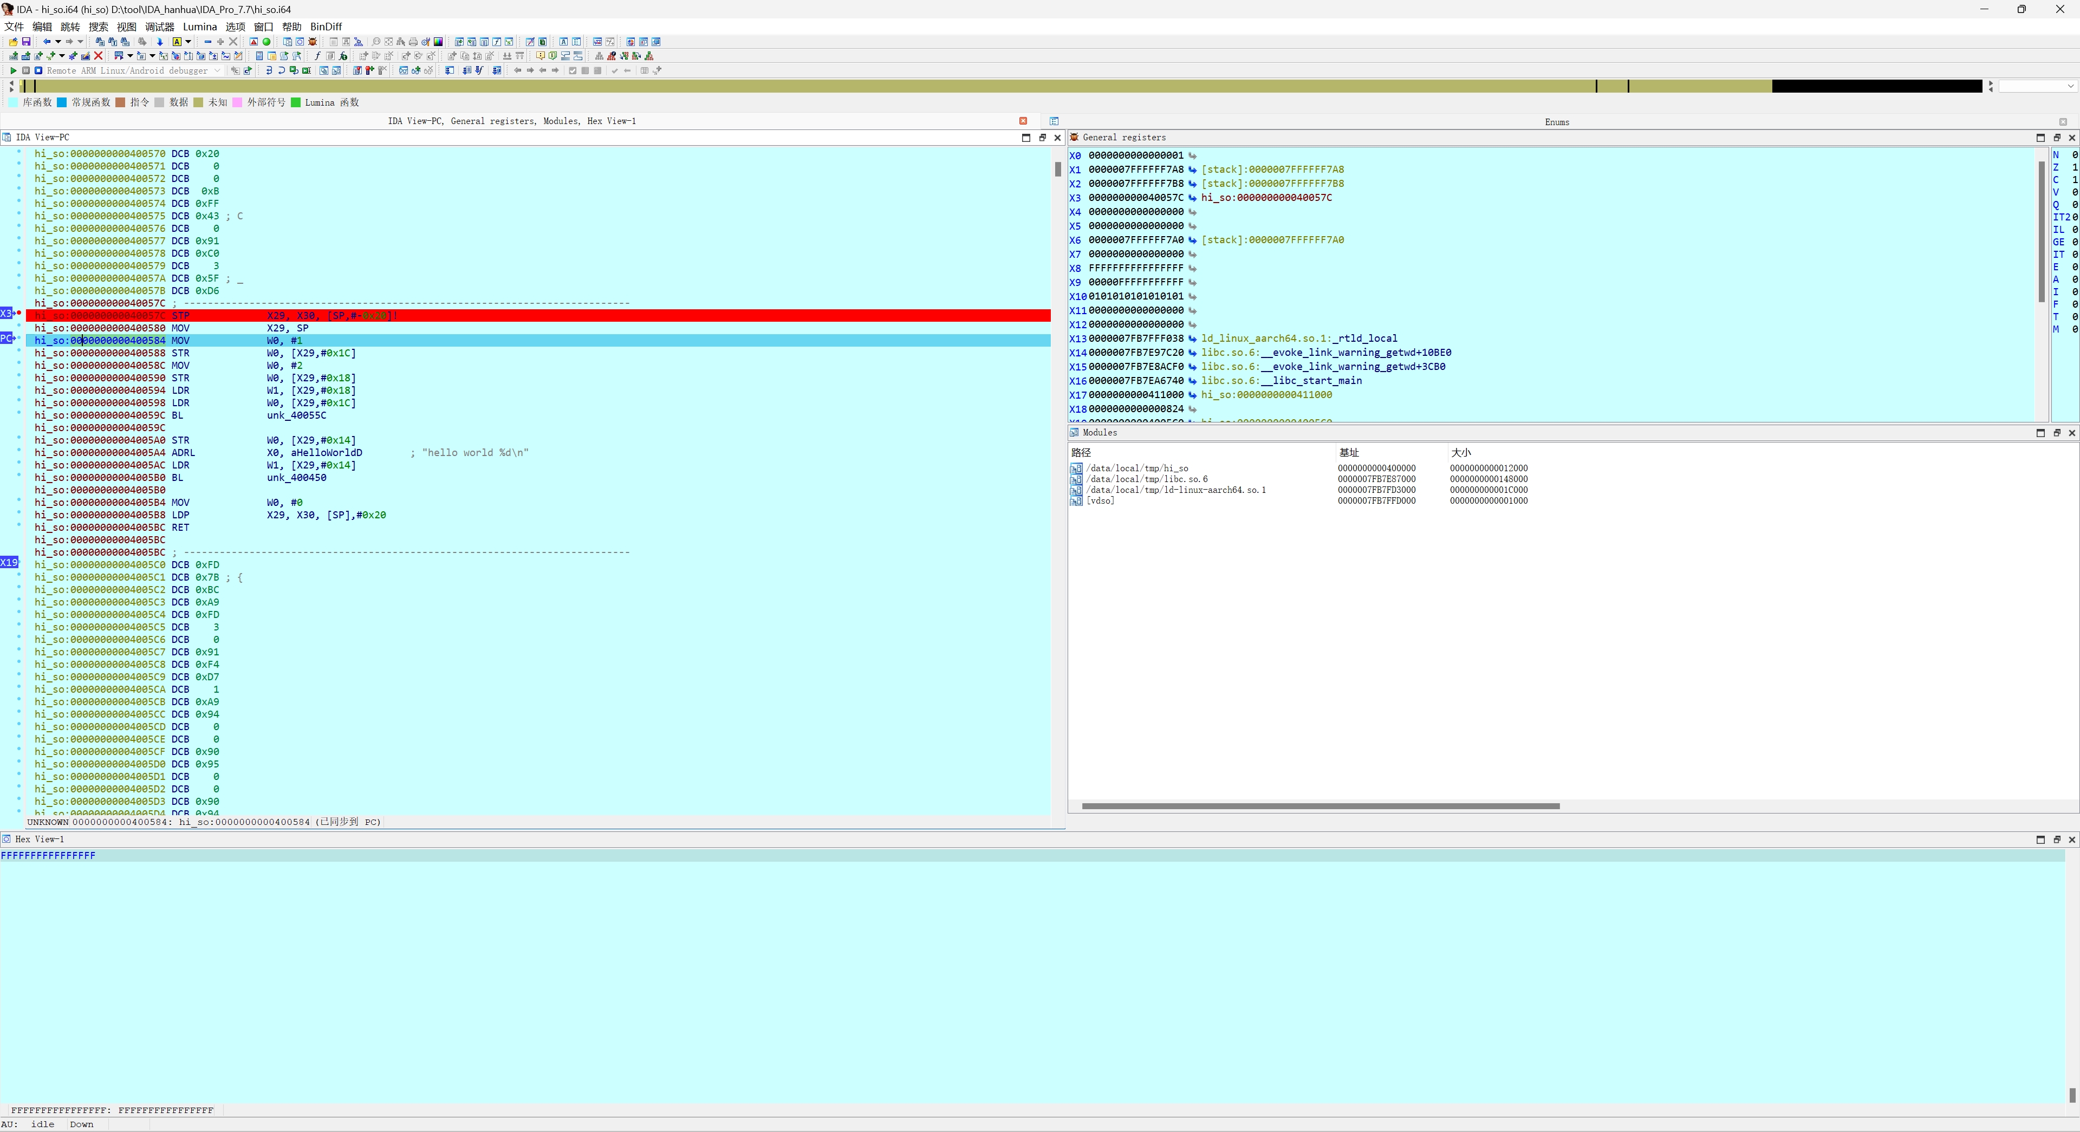Pause the debugged process
This screenshot has width=2080, height=1132.
[26, 71]
